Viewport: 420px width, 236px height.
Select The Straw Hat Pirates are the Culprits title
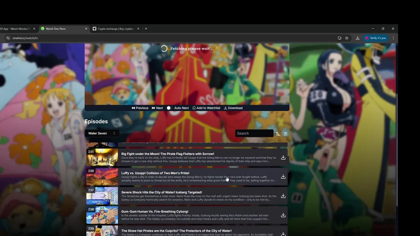point(177,231)
